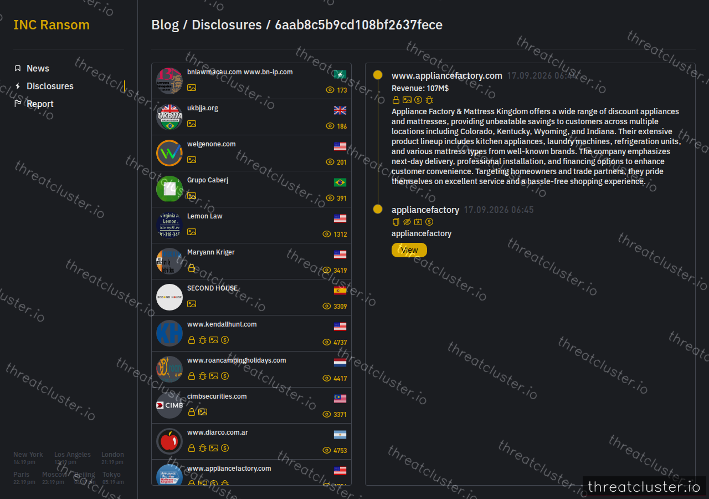
Task: Select the CIMB logo thumbnail
Action: (x=169, y=405)
